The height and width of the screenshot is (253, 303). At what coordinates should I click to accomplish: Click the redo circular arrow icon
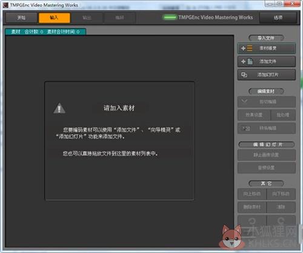[x=281, y=221]
